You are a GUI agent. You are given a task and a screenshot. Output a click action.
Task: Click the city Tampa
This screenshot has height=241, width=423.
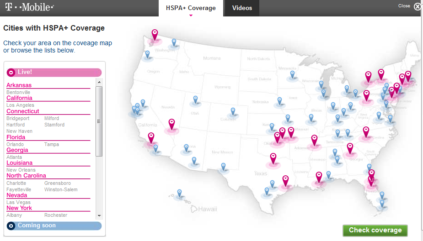click(x=52, y=144)
